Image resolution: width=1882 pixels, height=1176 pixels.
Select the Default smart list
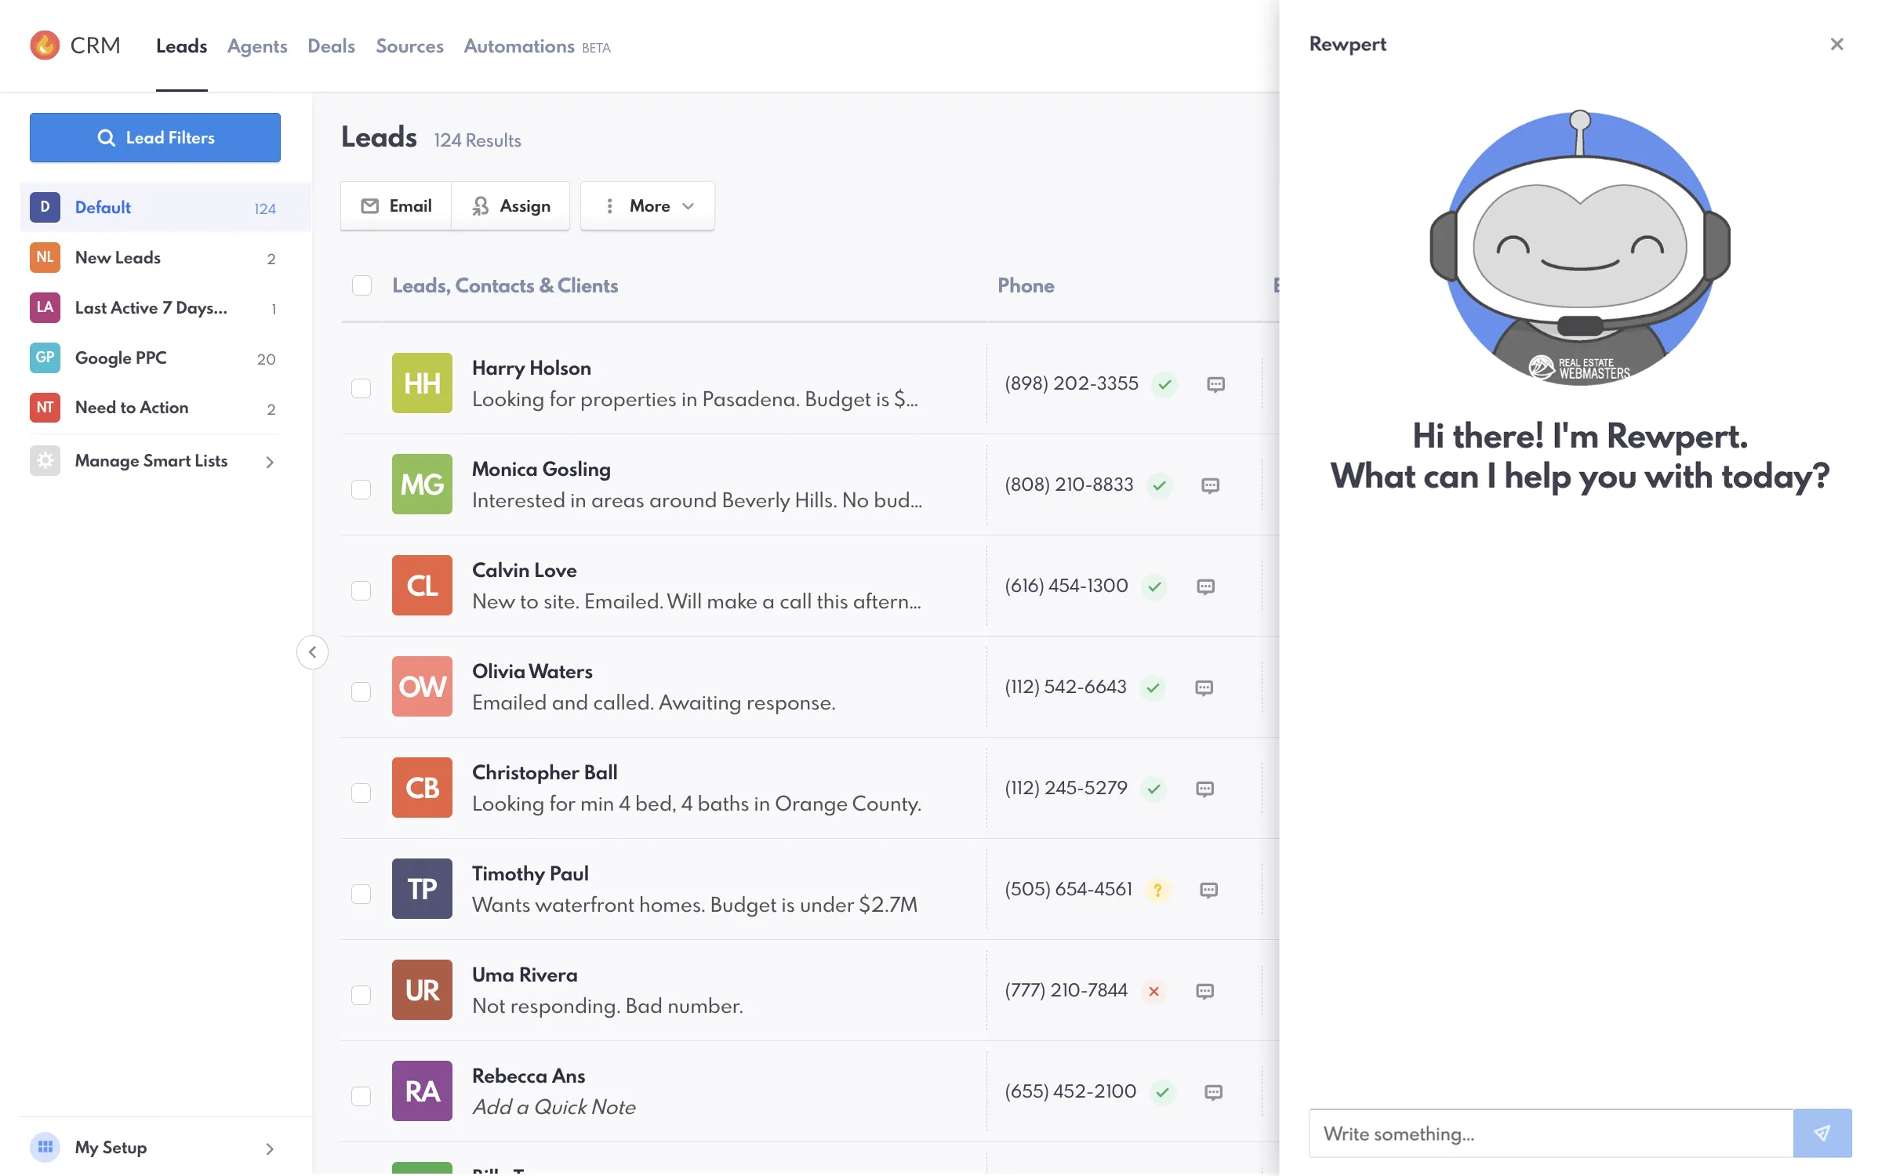tap(166, 208)
